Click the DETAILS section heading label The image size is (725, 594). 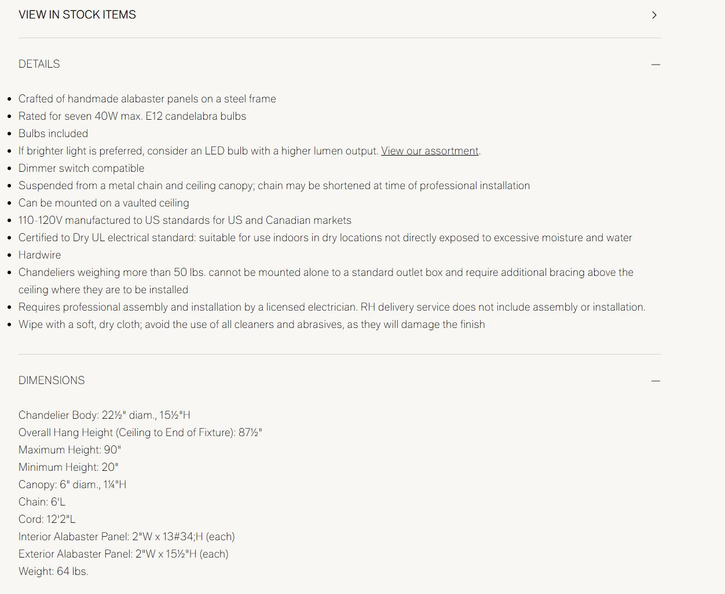[x=39, y=64]
